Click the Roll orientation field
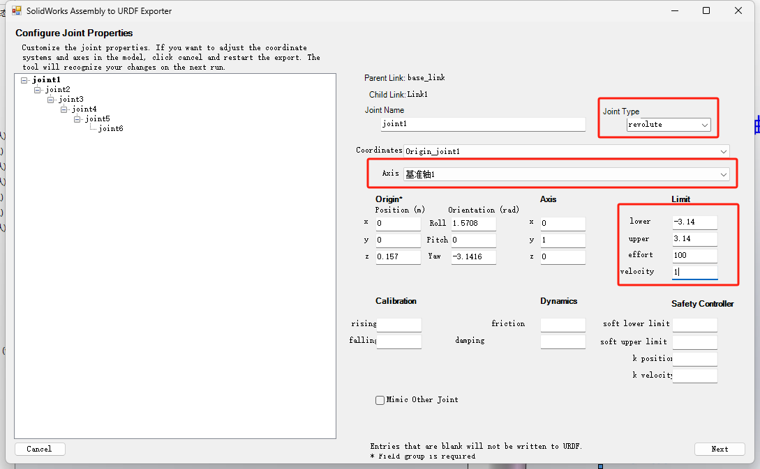Image resolution: width=760 pixels, height=469 pixels. point(474,224)
